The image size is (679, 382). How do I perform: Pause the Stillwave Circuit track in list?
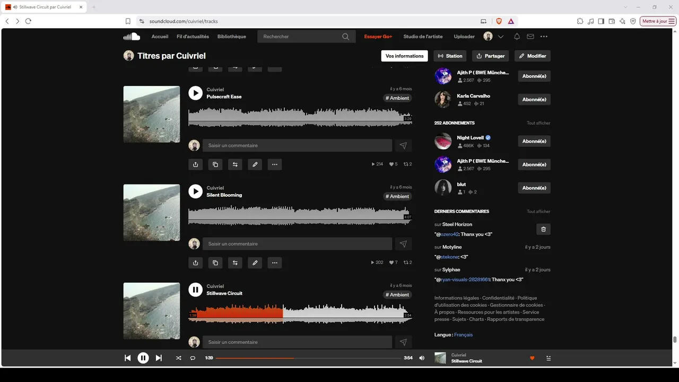click(x=195, y=290)
